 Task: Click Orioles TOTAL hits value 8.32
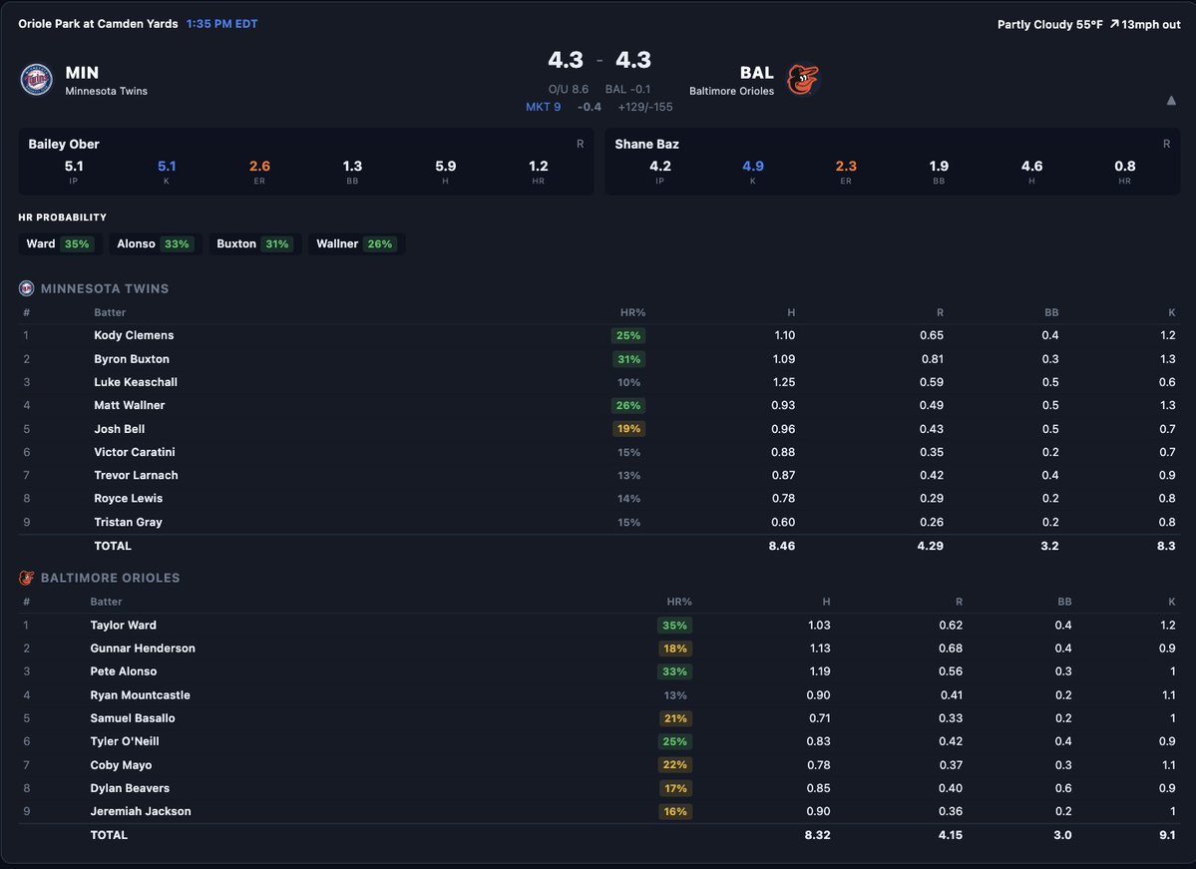click(817, 835)
